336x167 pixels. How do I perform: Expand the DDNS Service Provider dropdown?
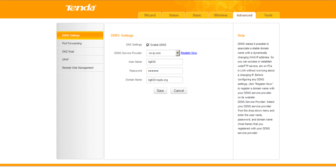178,53
